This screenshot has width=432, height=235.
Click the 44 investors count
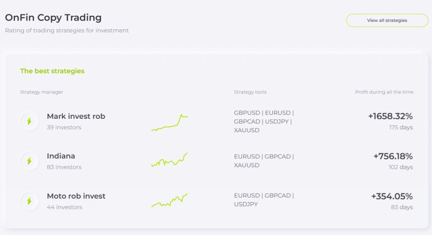pos(65,207)
